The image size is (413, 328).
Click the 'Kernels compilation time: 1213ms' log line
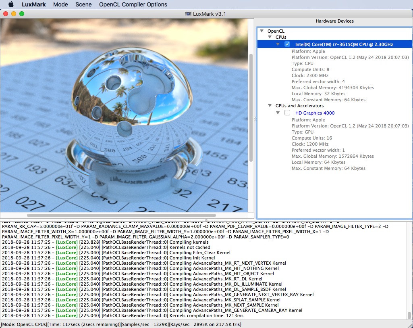tap(123, 315)
